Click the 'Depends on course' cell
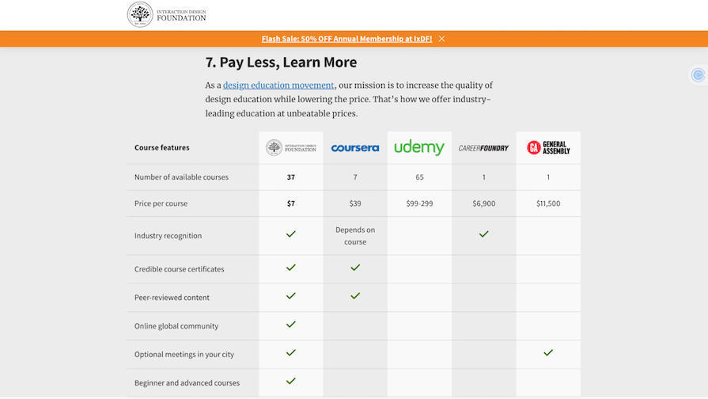The image size is (708, 399). [x=355, y=236]
